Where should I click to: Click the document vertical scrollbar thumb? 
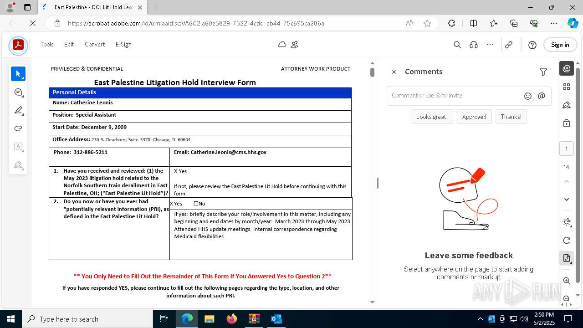tap(372, 72)
